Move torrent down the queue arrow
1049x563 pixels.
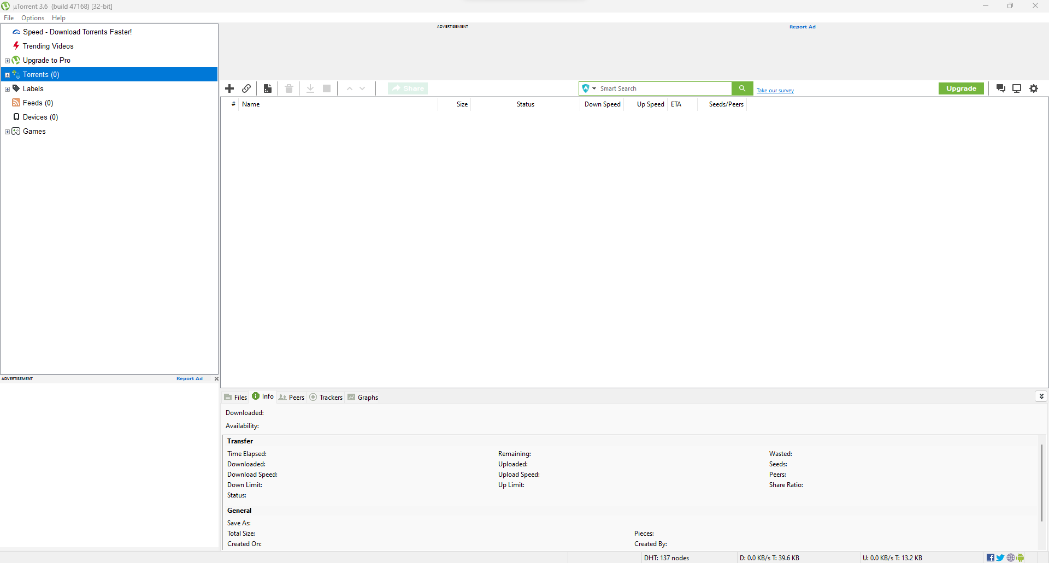pyautogui.click(x=362, y=88)
